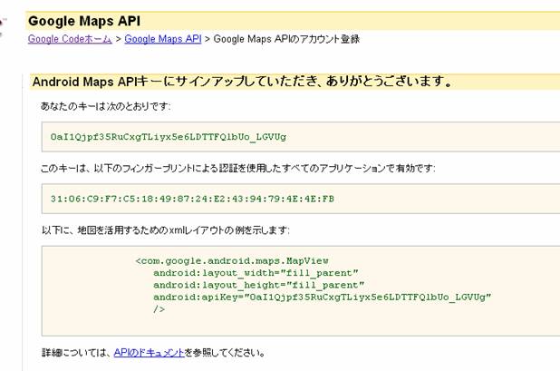This screenshot has width=560, height=371.
Task: Click the android:apiKey code line
Action: [x=323, y=298]
